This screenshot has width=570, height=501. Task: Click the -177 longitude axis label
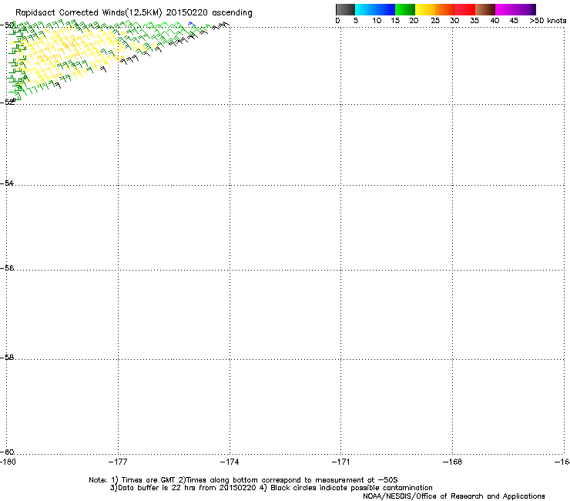118,462
